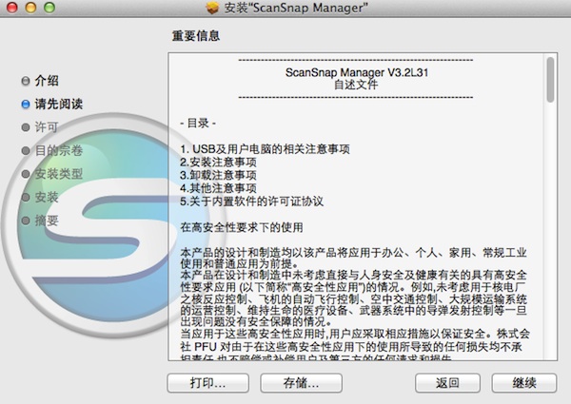
Task: Click the 安装类型 step label
Action: click(x=59, y=173)
